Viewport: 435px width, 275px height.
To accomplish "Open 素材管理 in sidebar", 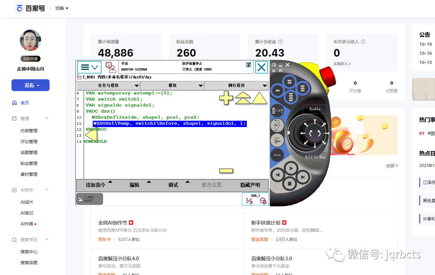I will 29,174.
